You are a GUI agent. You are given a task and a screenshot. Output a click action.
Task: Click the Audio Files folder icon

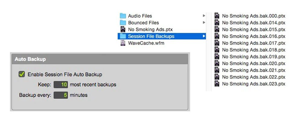point(123,16)
